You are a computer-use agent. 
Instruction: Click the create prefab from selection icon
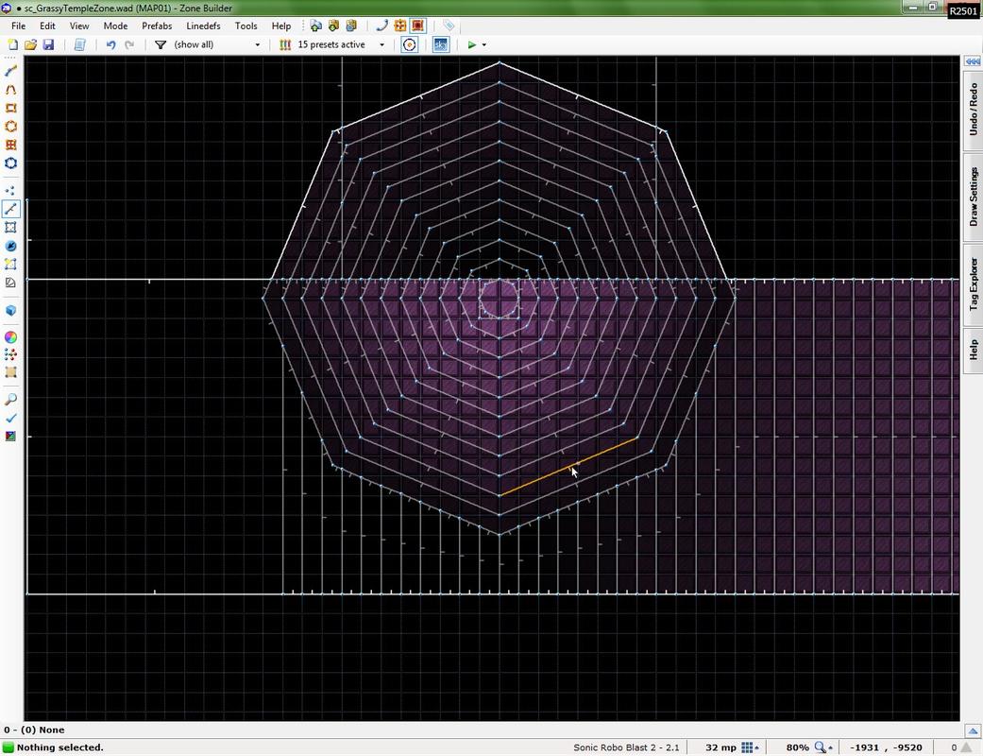click(x=333, y=26)
